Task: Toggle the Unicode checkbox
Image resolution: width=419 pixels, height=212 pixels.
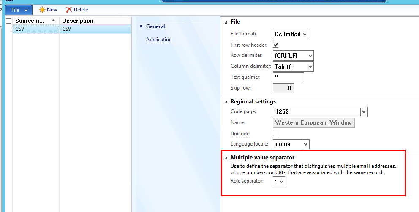Action: [275, 133]
